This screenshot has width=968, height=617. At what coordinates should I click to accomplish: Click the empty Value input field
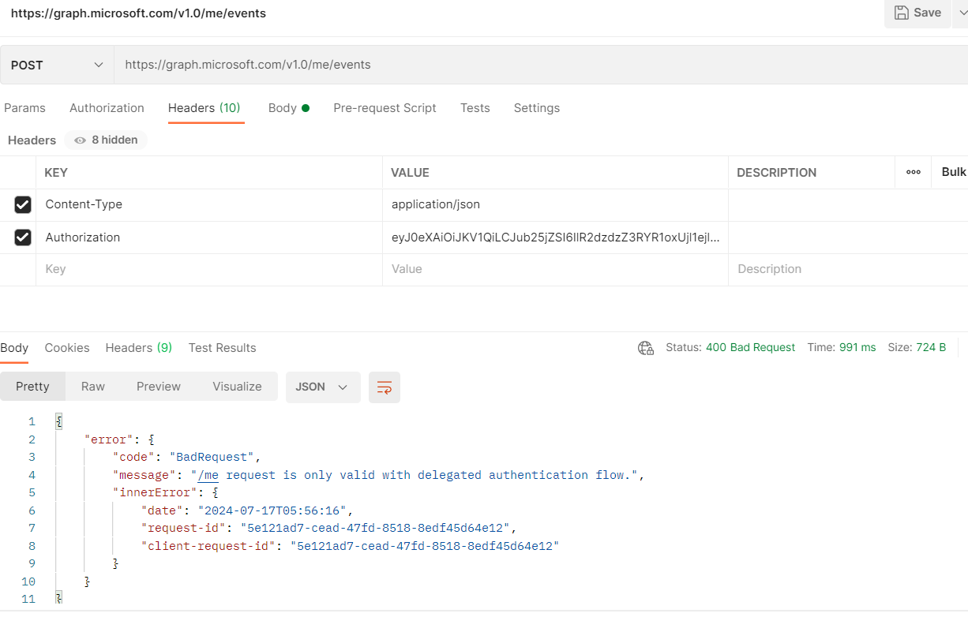coord(555,269)
